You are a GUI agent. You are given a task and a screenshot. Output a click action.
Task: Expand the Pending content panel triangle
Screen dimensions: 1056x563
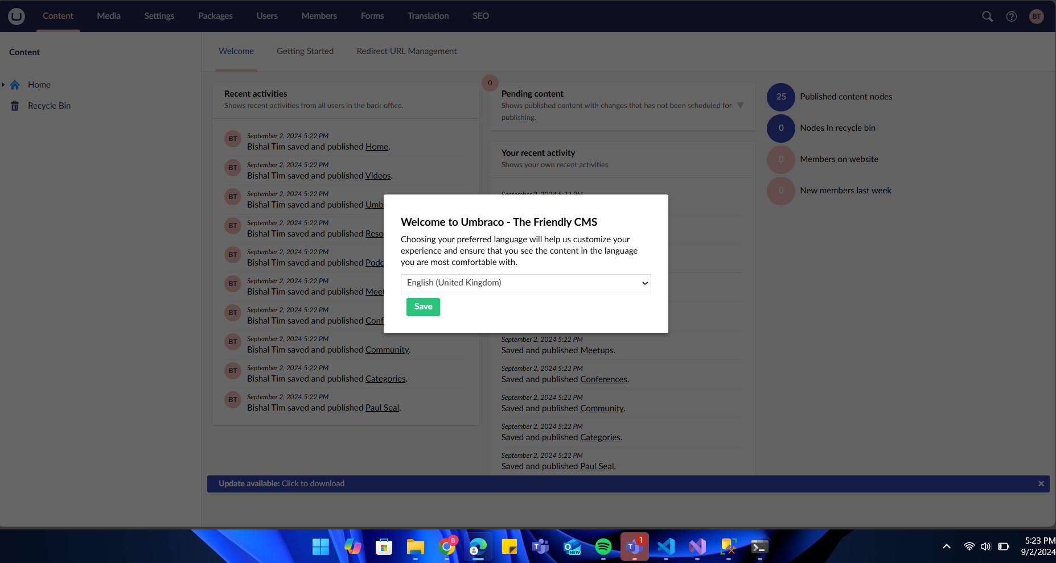(x=740, y=105)
